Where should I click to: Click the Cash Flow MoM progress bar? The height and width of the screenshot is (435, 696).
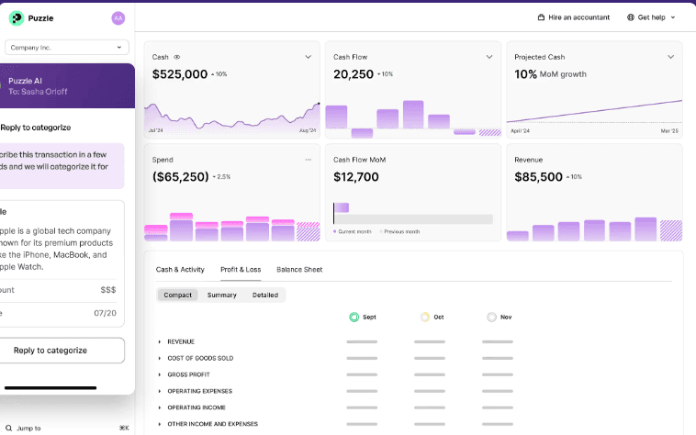pos(412,219)
